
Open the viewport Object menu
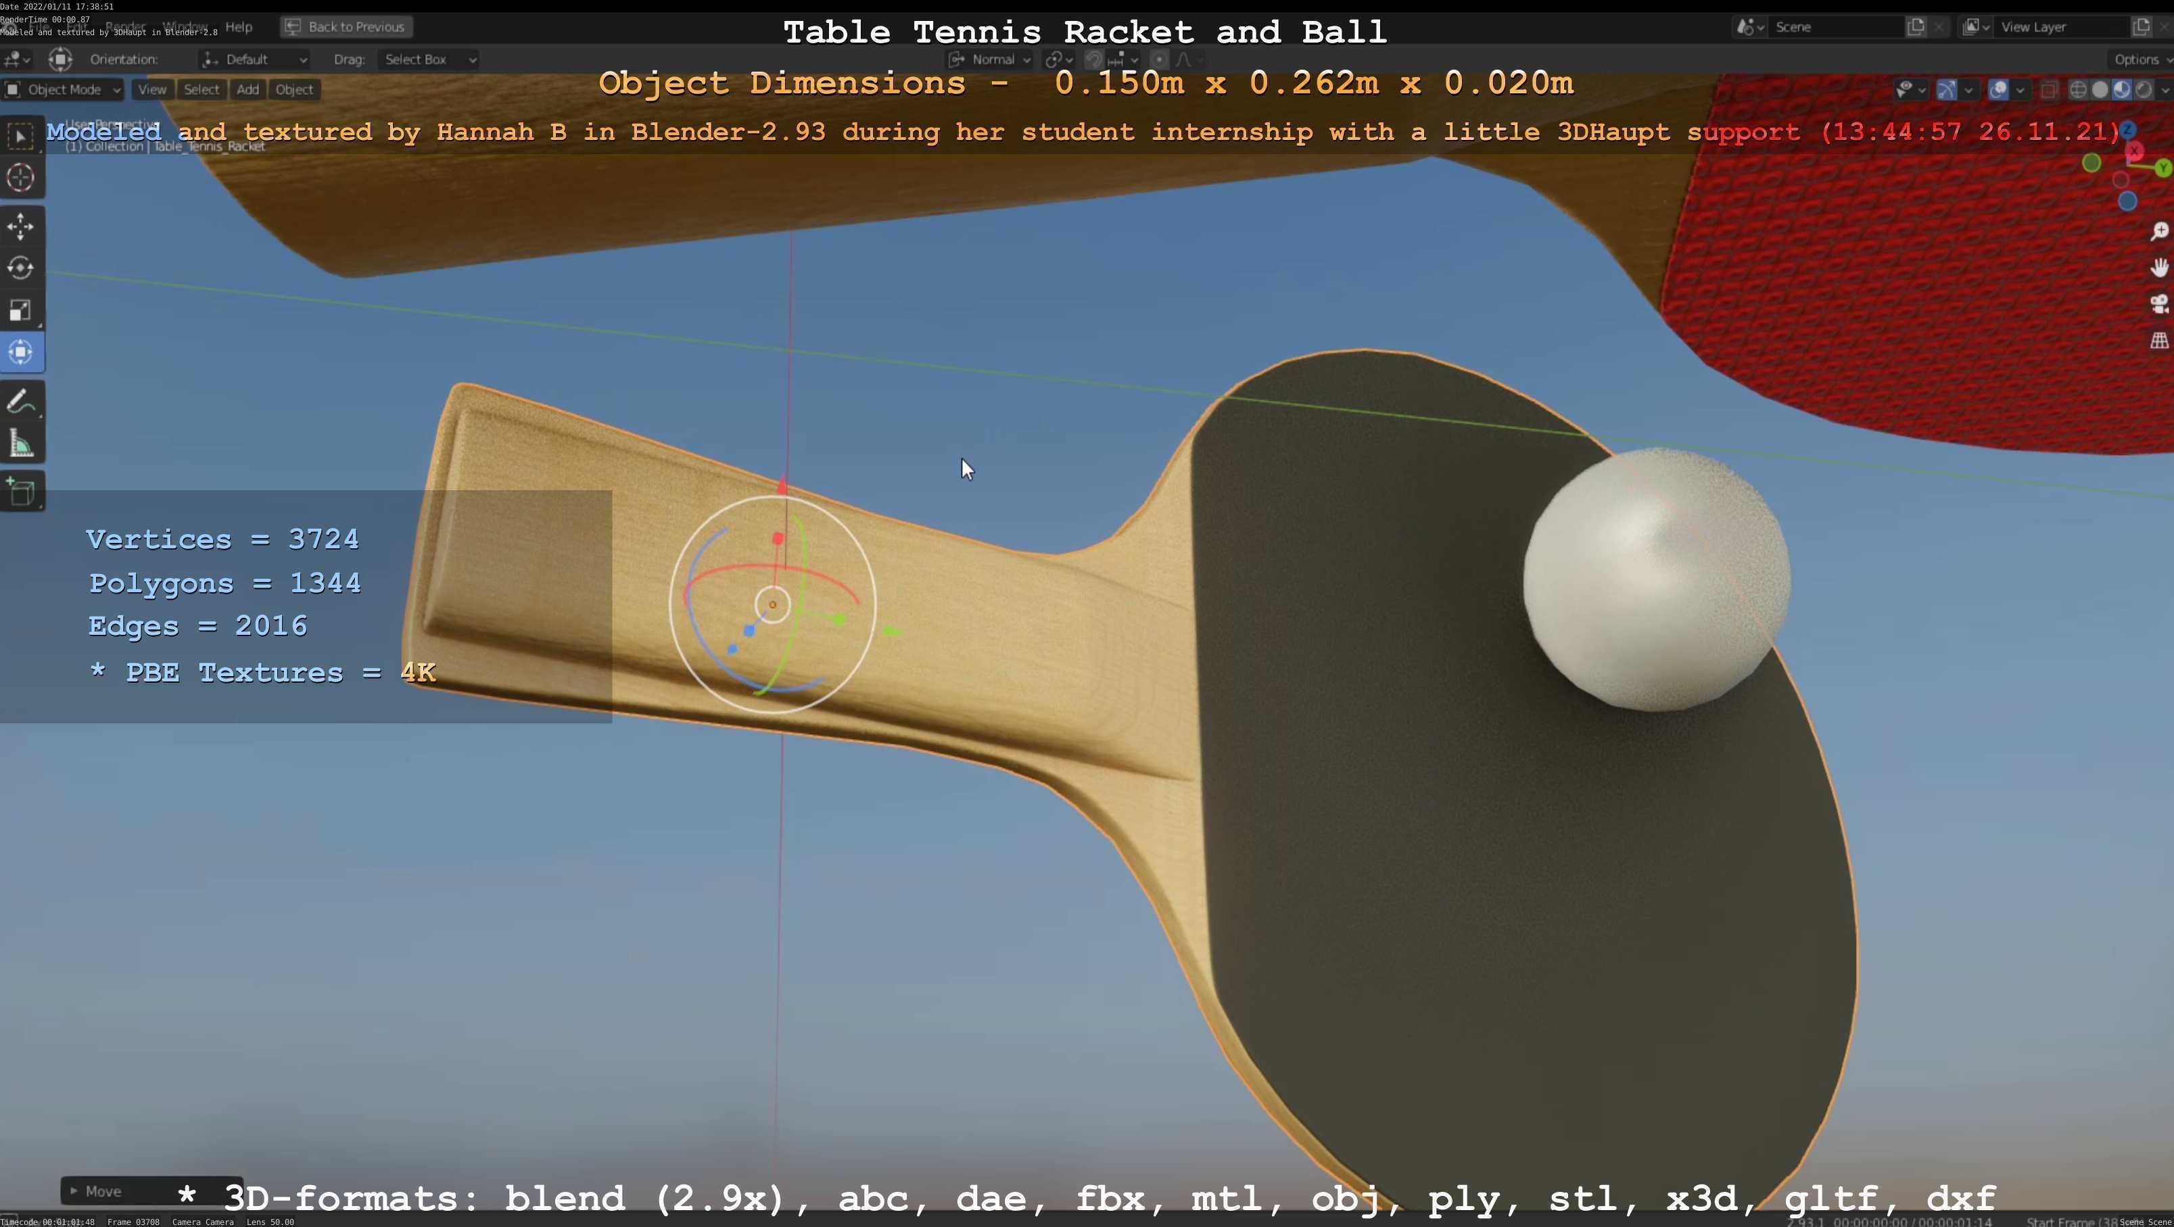click(x=293, y=89)
